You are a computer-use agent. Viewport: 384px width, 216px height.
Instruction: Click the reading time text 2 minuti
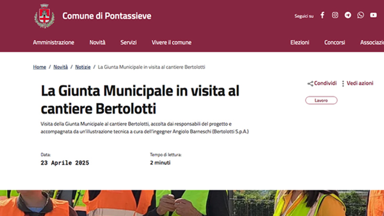(x=160, y=163)
